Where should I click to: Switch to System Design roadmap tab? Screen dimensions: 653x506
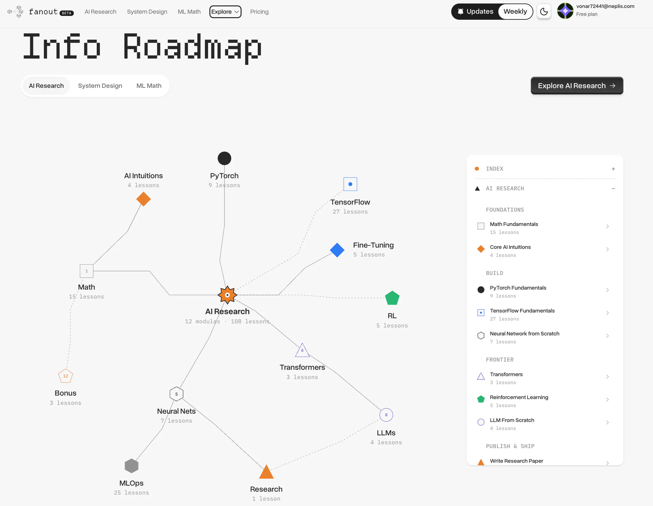click(100, 86)
